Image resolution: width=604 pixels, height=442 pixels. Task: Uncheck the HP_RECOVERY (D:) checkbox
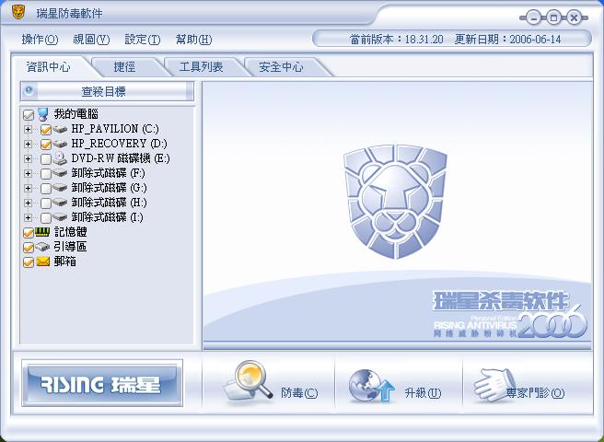pos(46,145)
